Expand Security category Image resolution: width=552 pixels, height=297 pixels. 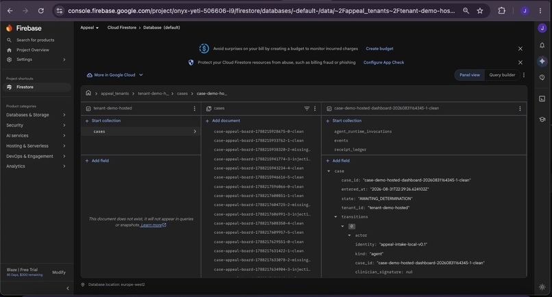coord(36,125)
